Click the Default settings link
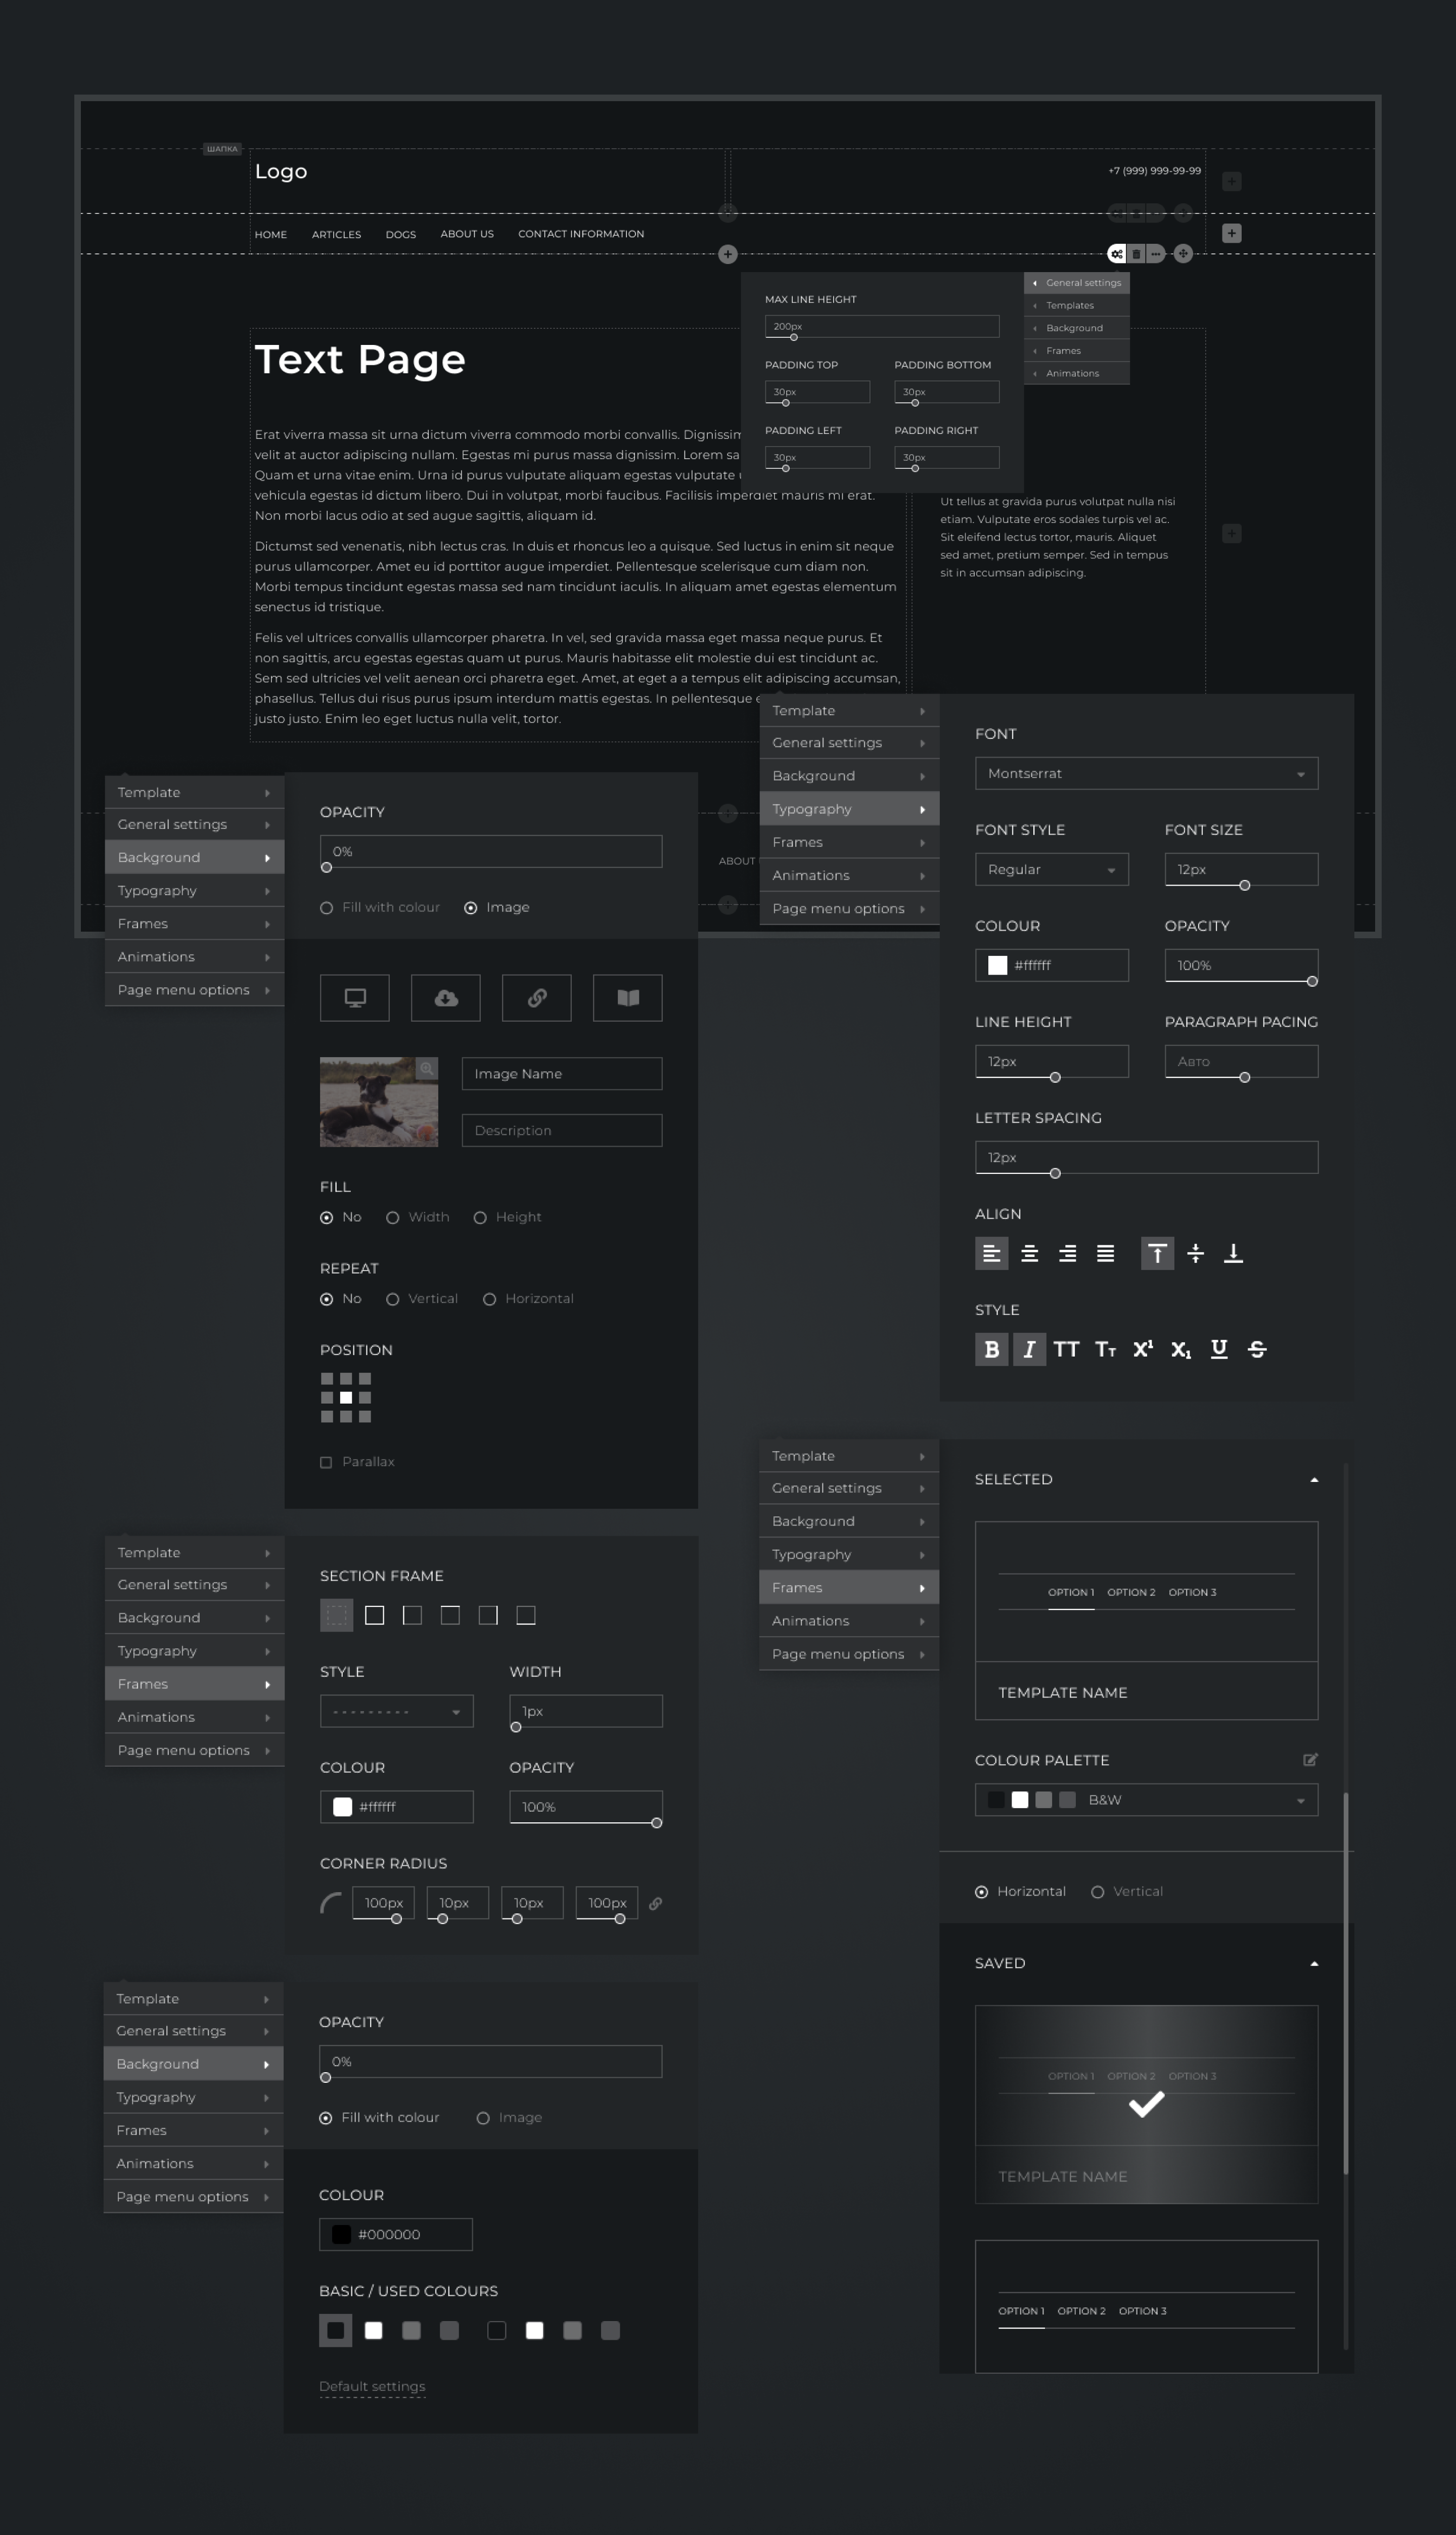 pos(372,2387)
